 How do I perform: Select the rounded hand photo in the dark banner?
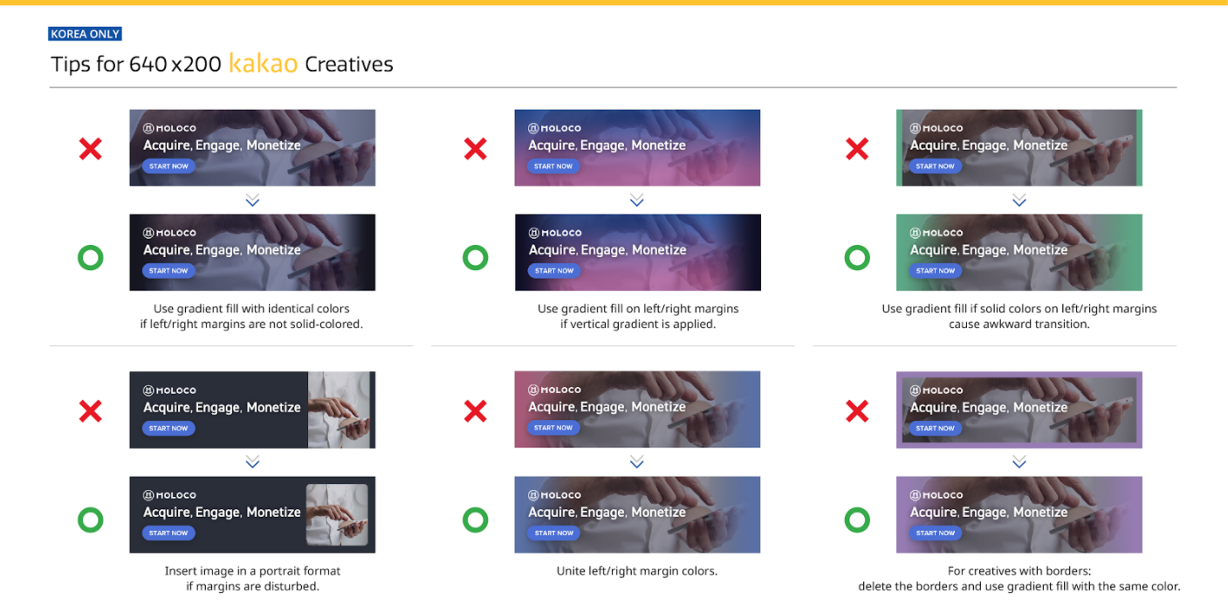337,514
